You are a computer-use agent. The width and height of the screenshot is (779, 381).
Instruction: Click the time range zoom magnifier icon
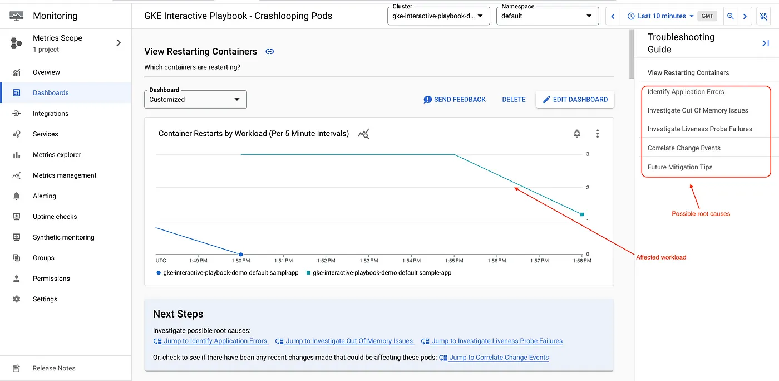(731, 16)
